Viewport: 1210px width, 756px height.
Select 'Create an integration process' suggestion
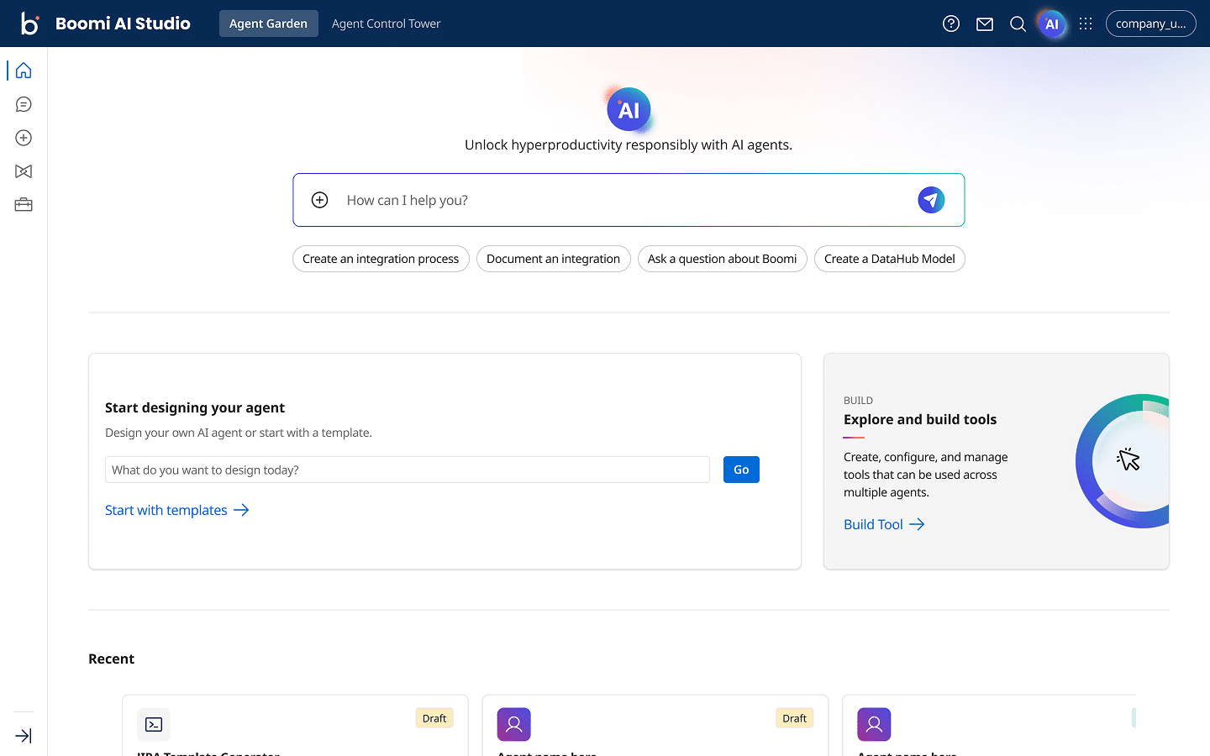pyautogui.click(x=381, y=259)
